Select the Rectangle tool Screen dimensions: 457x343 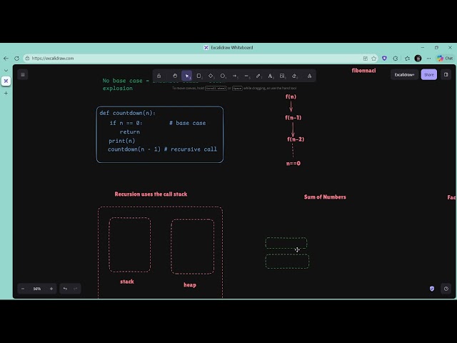[x=199, y=76]
